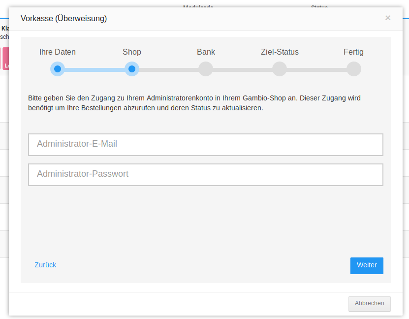Focus the Administrator-Passwort input field

(x=206, y=175)
